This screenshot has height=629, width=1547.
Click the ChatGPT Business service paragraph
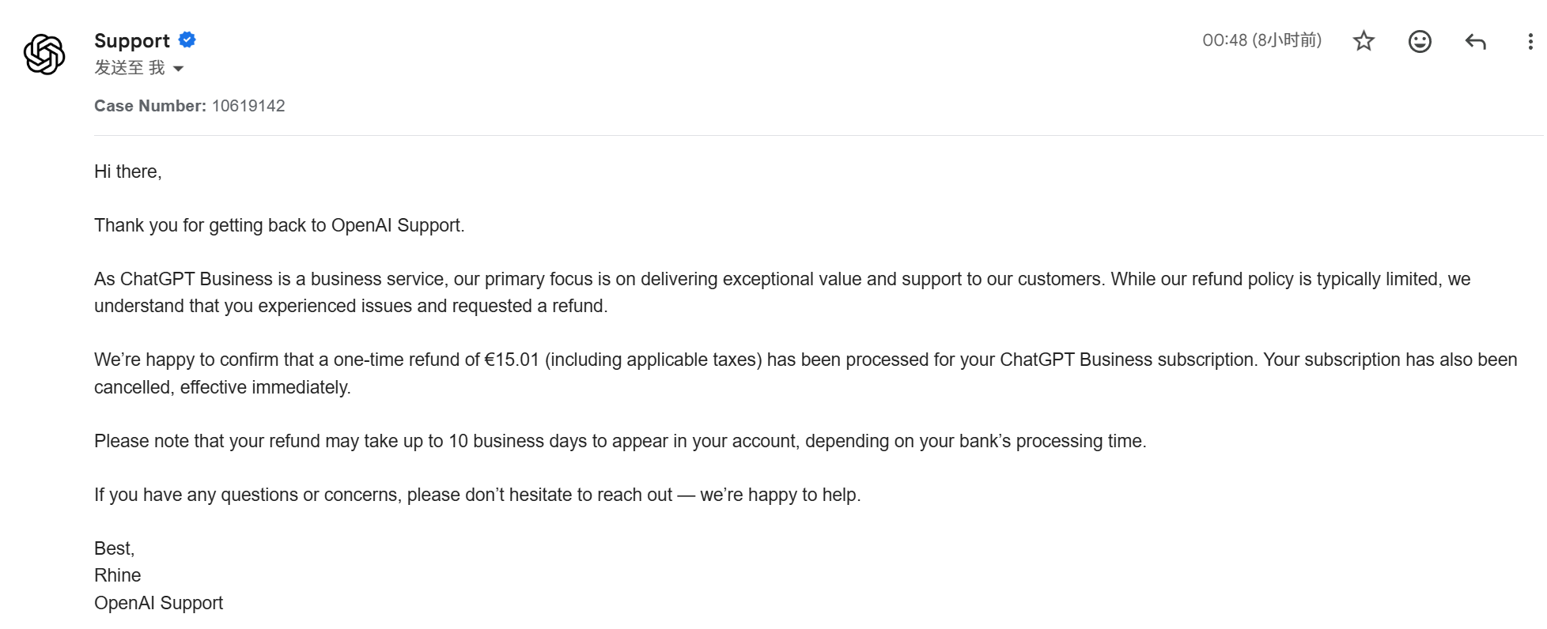(x=782, y=292)
